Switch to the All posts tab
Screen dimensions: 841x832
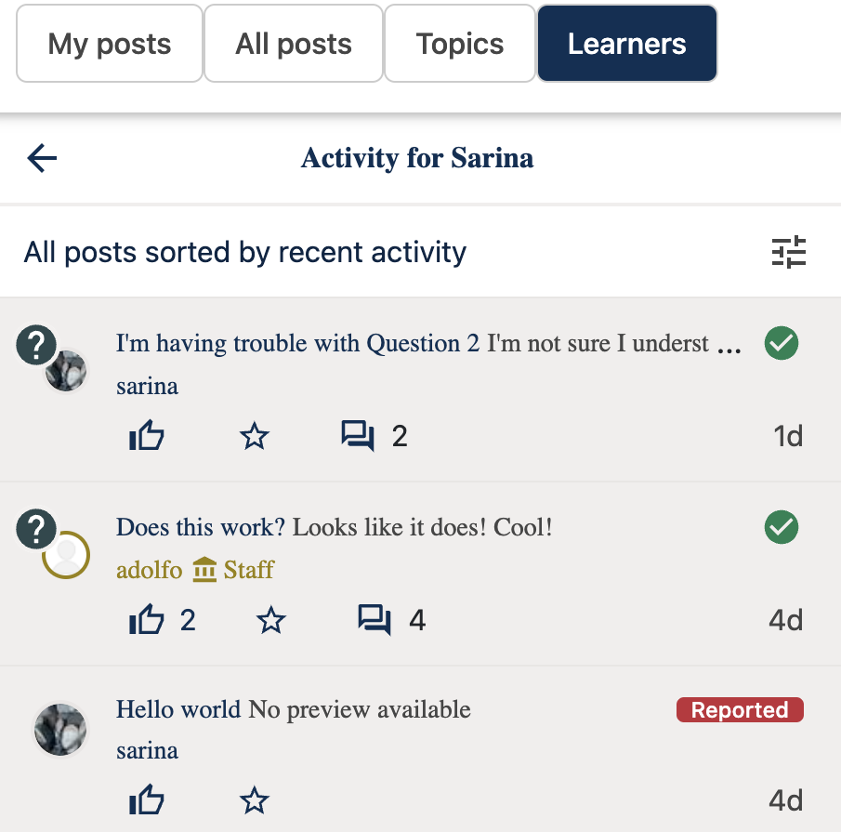click(x=293, y=43)
